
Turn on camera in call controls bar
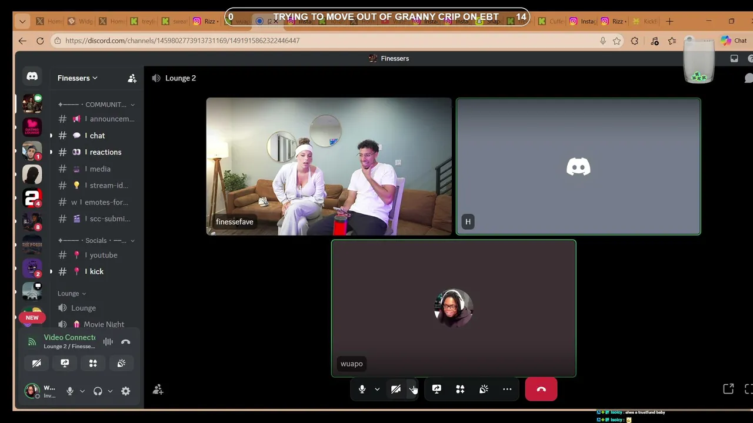[396, 389]
